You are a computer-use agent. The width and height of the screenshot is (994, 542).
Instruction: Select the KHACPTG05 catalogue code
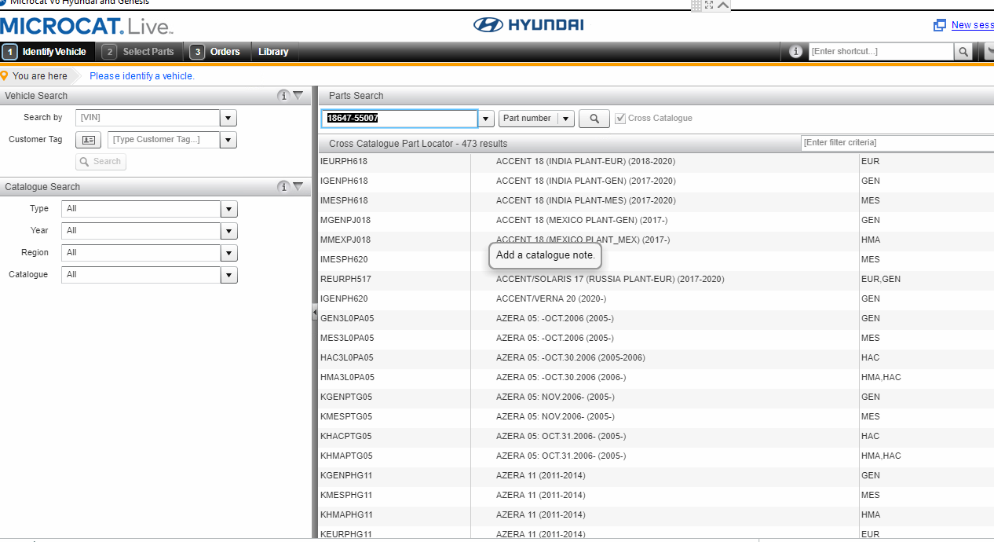pos(346,437)
